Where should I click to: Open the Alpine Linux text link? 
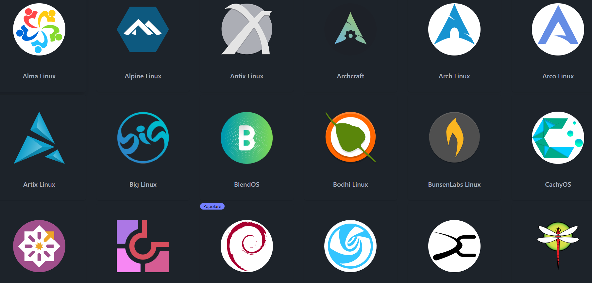143,76
